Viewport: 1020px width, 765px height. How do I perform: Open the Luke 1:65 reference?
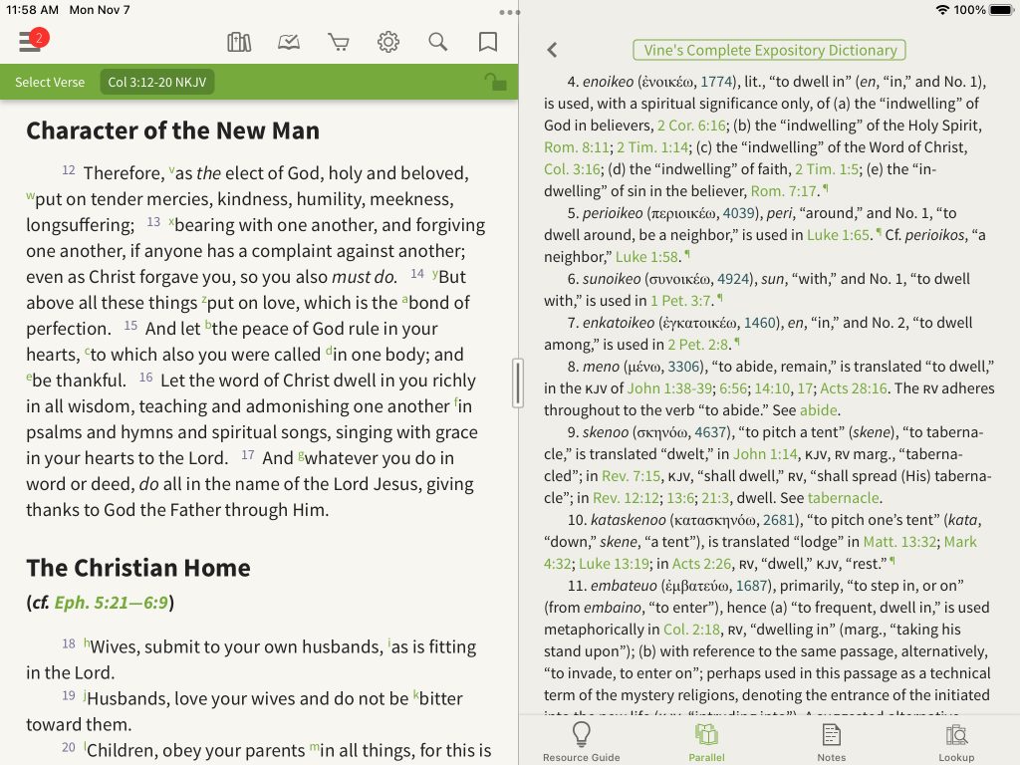pos(839,235)
